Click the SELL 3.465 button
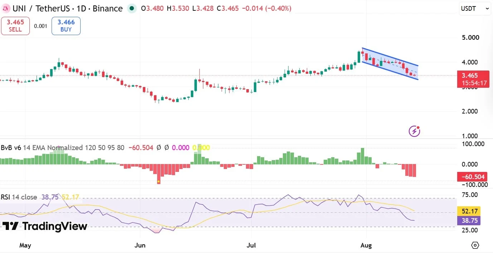493x255 pixels. [x=15, y=26]
